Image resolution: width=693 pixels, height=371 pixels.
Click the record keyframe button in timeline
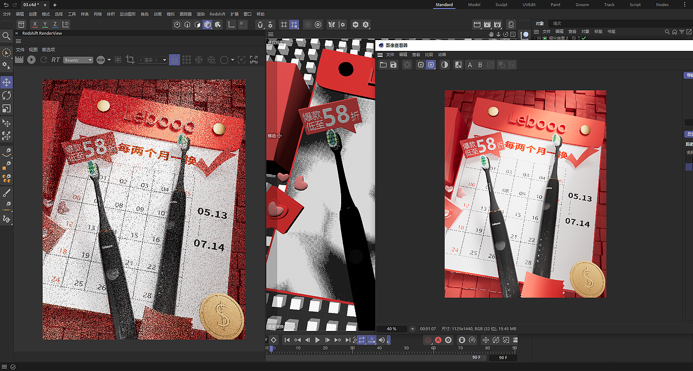point(428,340)
